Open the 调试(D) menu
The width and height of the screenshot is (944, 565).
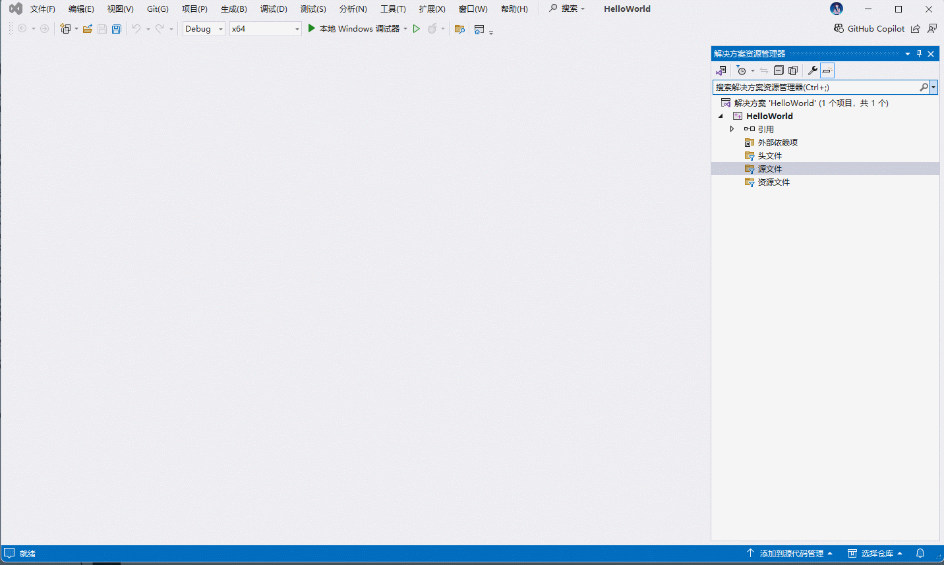[274, 9]
